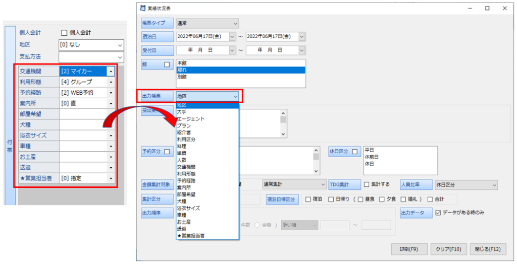
Task: Select 本館 in the 館 list
Action: pyautogui.click(x=182, y=63)
